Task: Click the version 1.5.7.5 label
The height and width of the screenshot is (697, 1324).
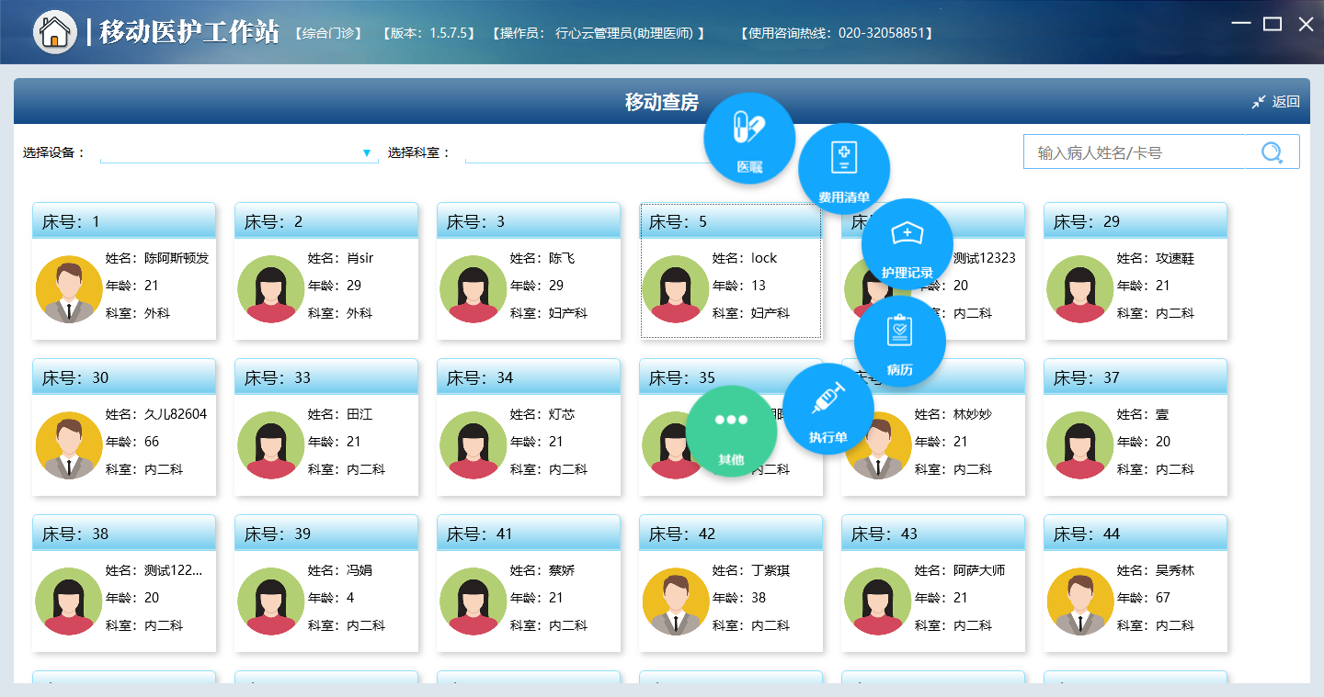Action: pos(428,33)
